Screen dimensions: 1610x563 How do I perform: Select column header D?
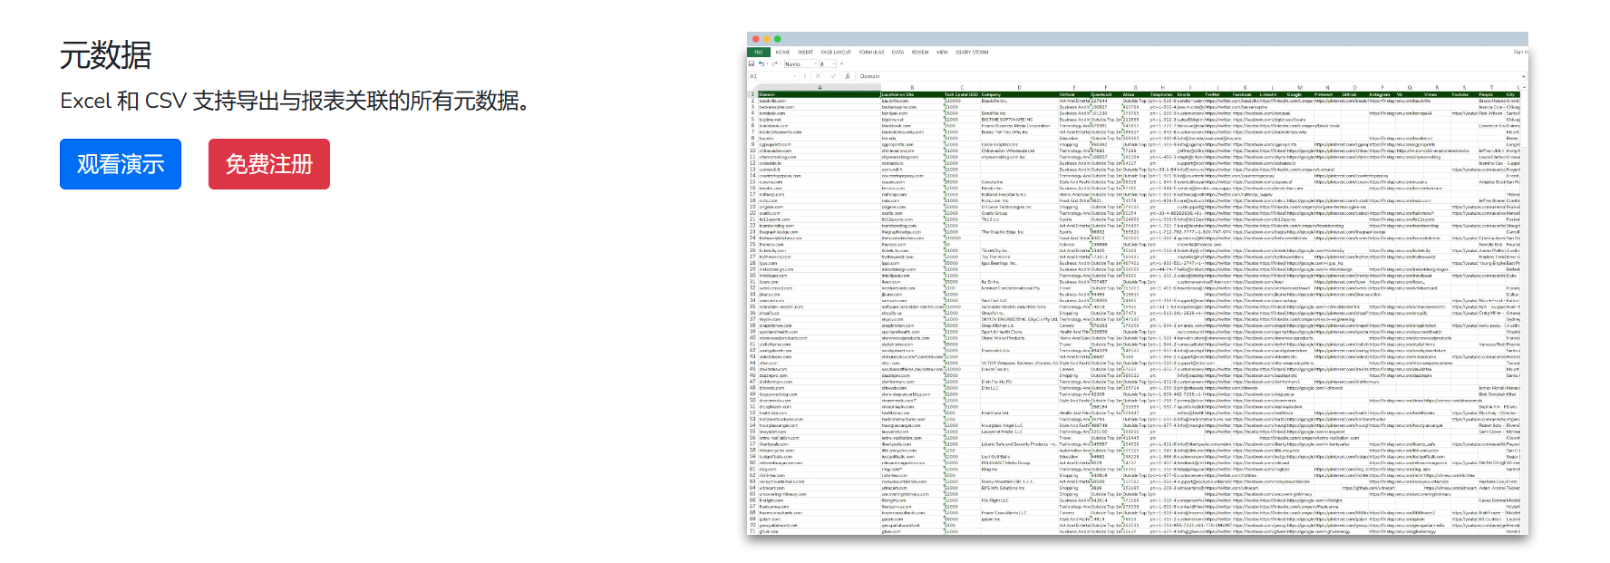click(1019, 87)
